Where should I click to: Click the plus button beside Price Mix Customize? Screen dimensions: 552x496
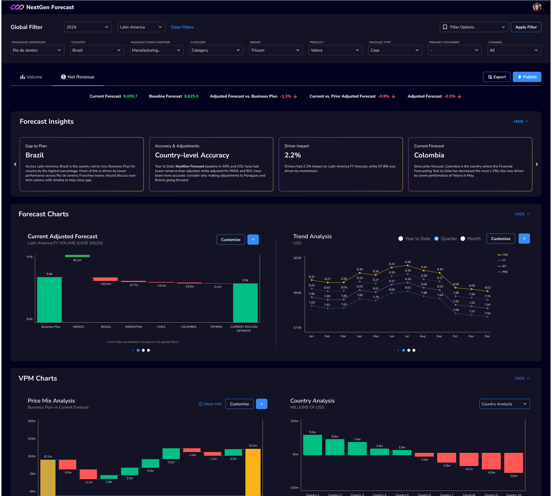click(x=261, y=404)
